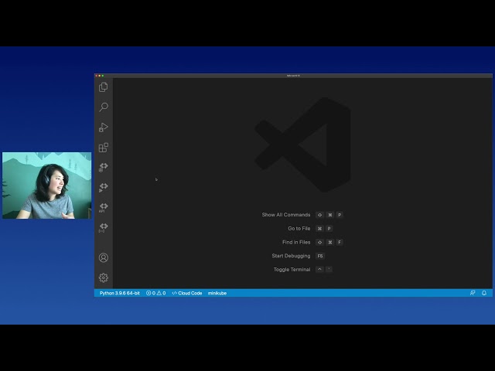
Task: Click Cloud Code status bar item
Action: tap(187, 293)
